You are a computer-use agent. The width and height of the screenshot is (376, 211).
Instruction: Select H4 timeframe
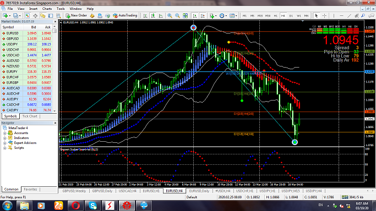pyautogui.click(x=283, y=15)
